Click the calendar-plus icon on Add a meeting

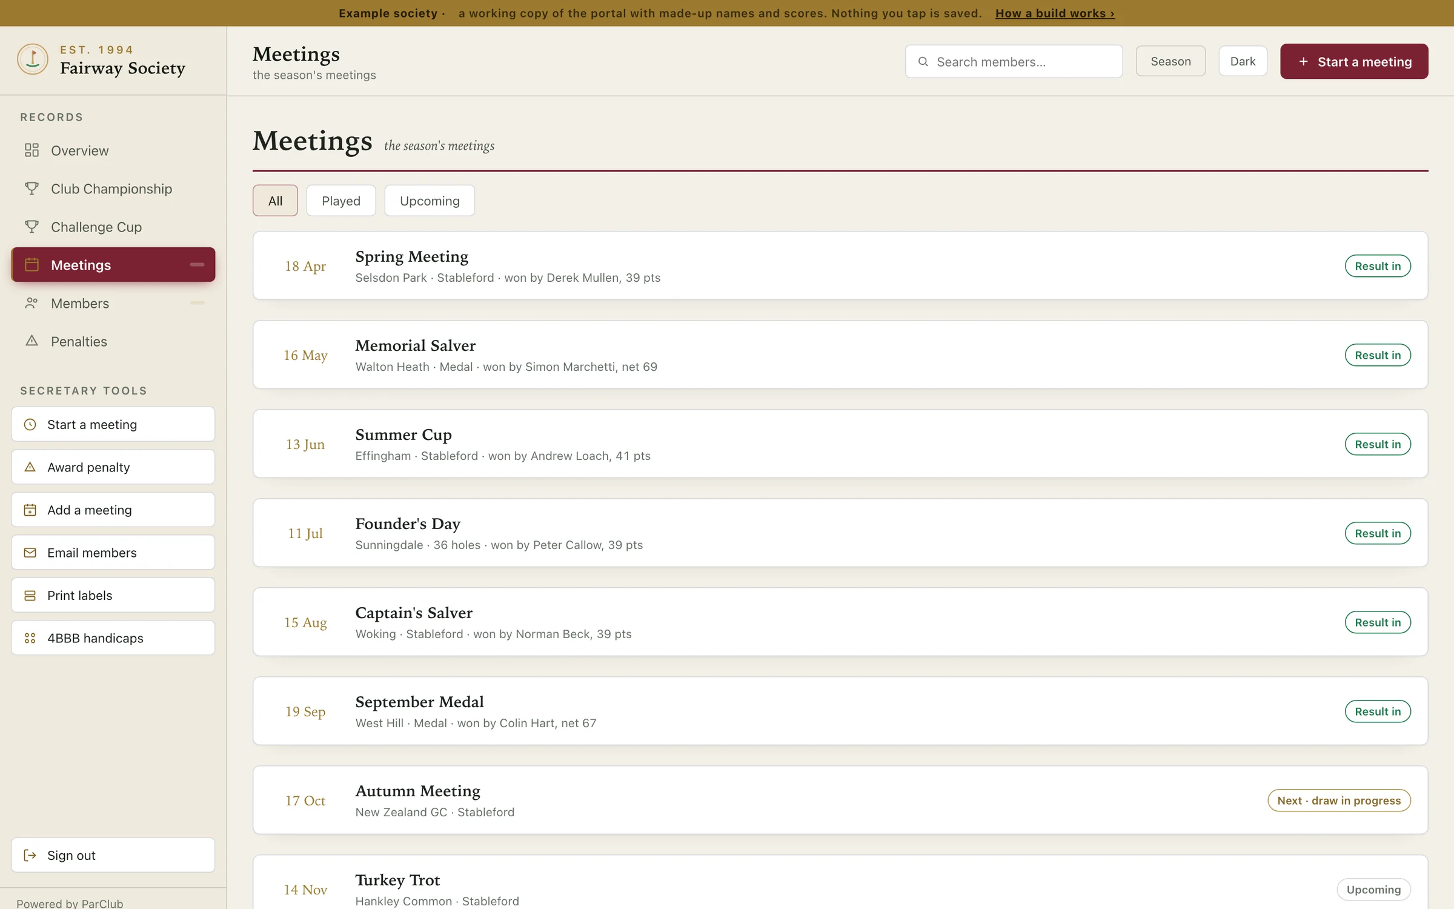coord(30,510)
